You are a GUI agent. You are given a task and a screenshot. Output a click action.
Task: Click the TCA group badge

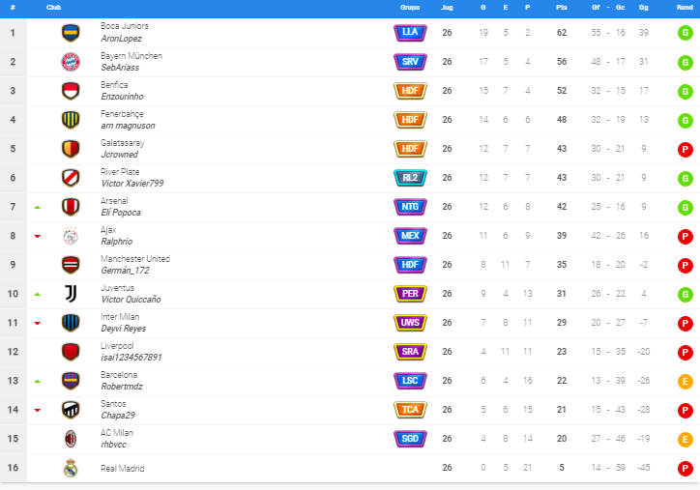pos(410,410)
